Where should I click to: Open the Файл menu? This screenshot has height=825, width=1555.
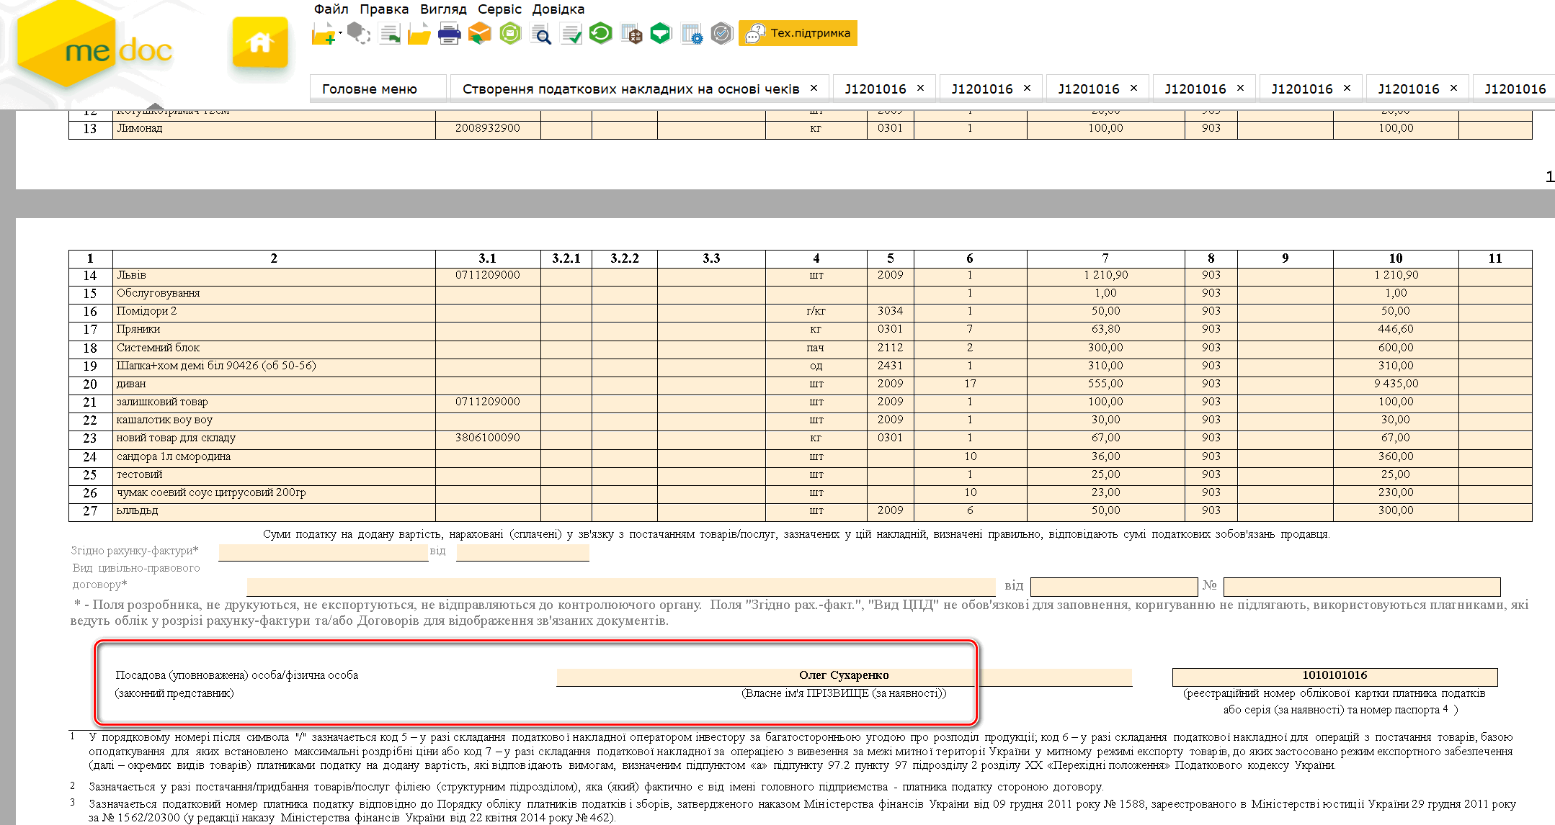[x=331, y=9]
